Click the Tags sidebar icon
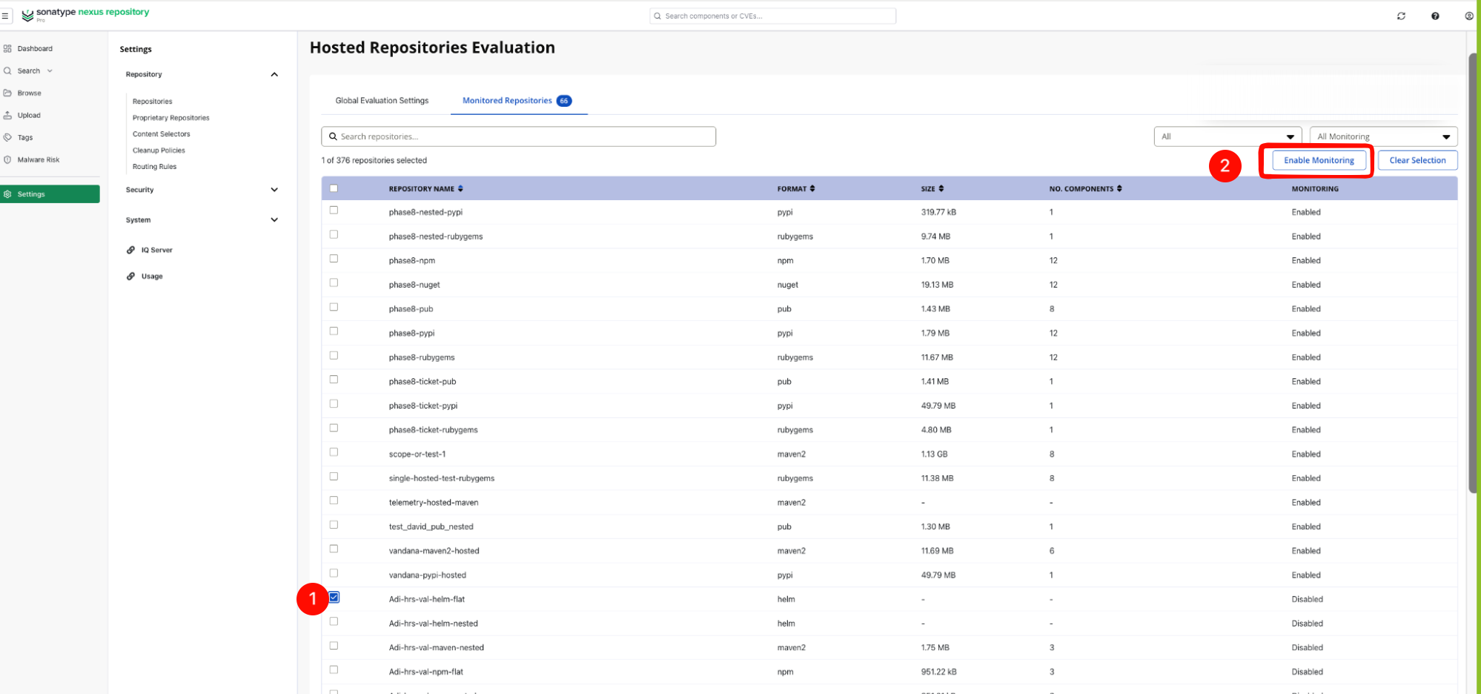The width and height of the screenshot is (1481, 694). pos(7,138)
